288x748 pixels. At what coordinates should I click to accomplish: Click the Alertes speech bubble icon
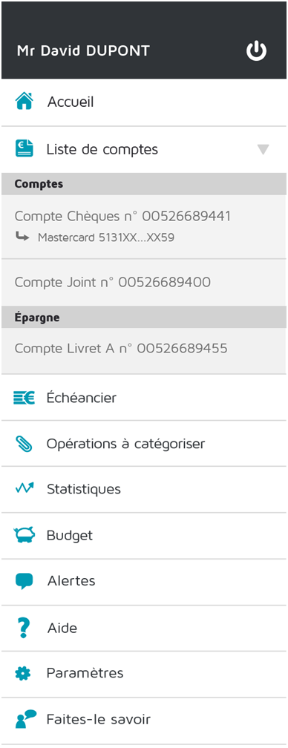coord(24,581)
